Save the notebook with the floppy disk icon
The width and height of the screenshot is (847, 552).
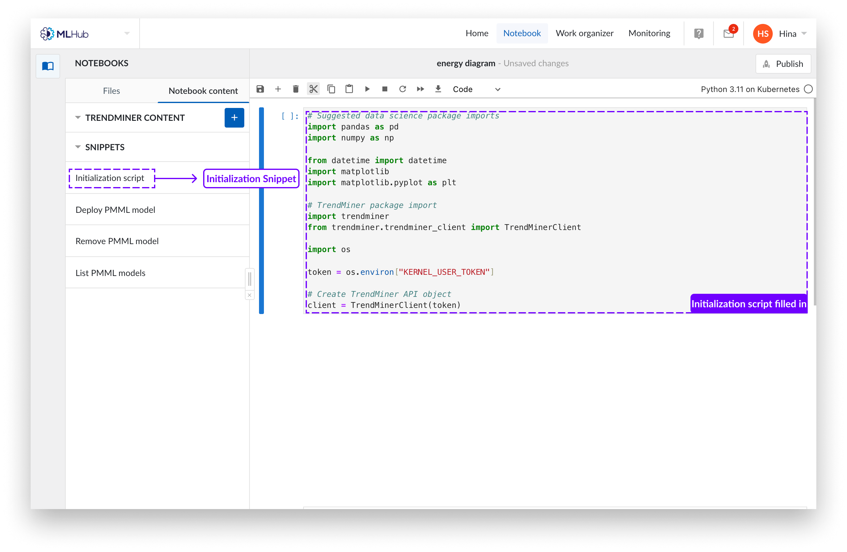(x=260, y=89)
